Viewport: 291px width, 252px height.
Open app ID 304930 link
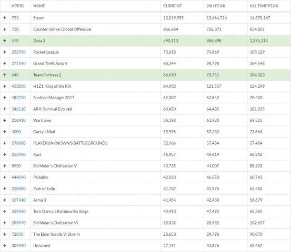coord(18,246)
